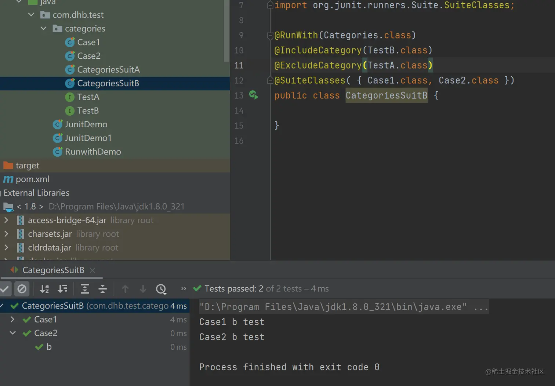555x386 pixels.
Task: Click green checkmark beside Case2 result
Action: tap(27, 333)
